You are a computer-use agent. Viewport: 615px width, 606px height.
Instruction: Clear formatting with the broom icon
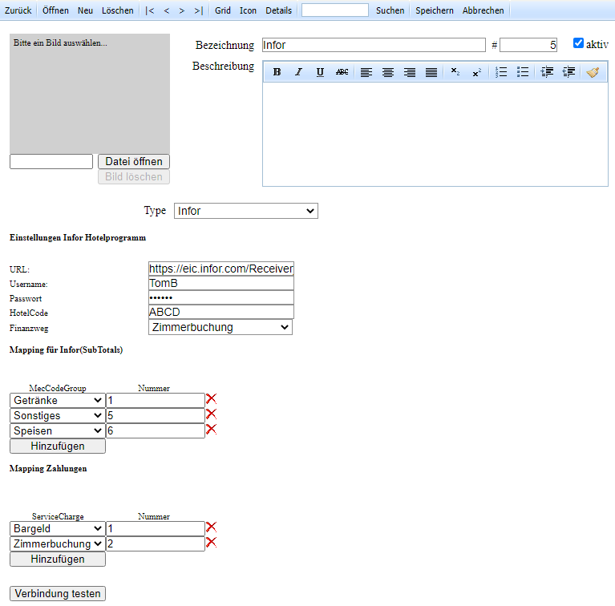point(593,72)
